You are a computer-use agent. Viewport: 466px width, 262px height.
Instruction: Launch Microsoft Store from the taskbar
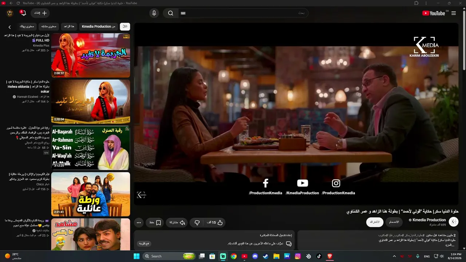pos(212,256)
